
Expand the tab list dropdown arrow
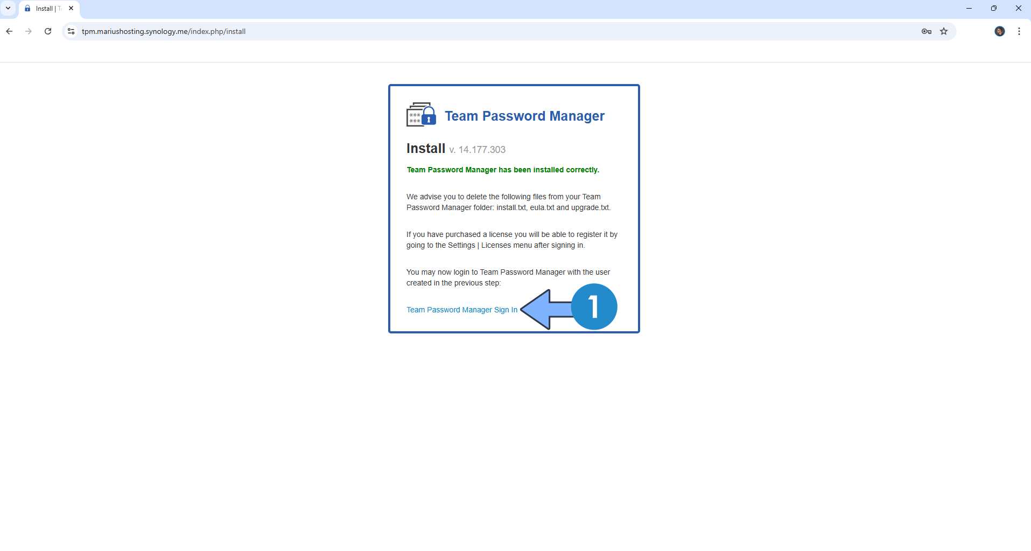pyautogui.click(x=7, y=8)
